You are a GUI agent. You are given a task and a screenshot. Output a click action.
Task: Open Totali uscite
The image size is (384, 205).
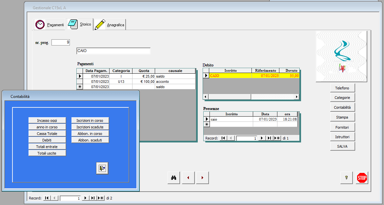tap(47, 153)
